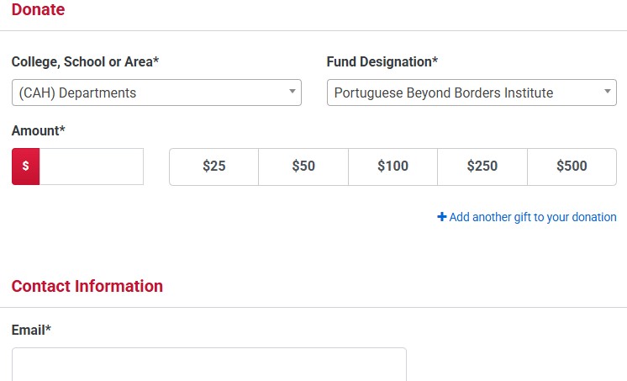This screenshot has width=627, height=381.
Task: Click the red dollar sign icon
Action: tap(25, 167)
